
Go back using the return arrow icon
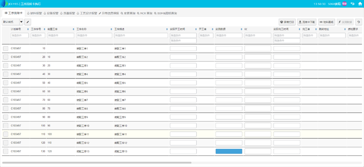(352, 4)
